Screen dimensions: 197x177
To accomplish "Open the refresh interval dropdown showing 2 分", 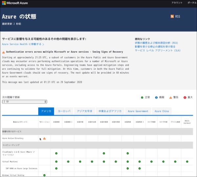I will (x=25, y=102).
